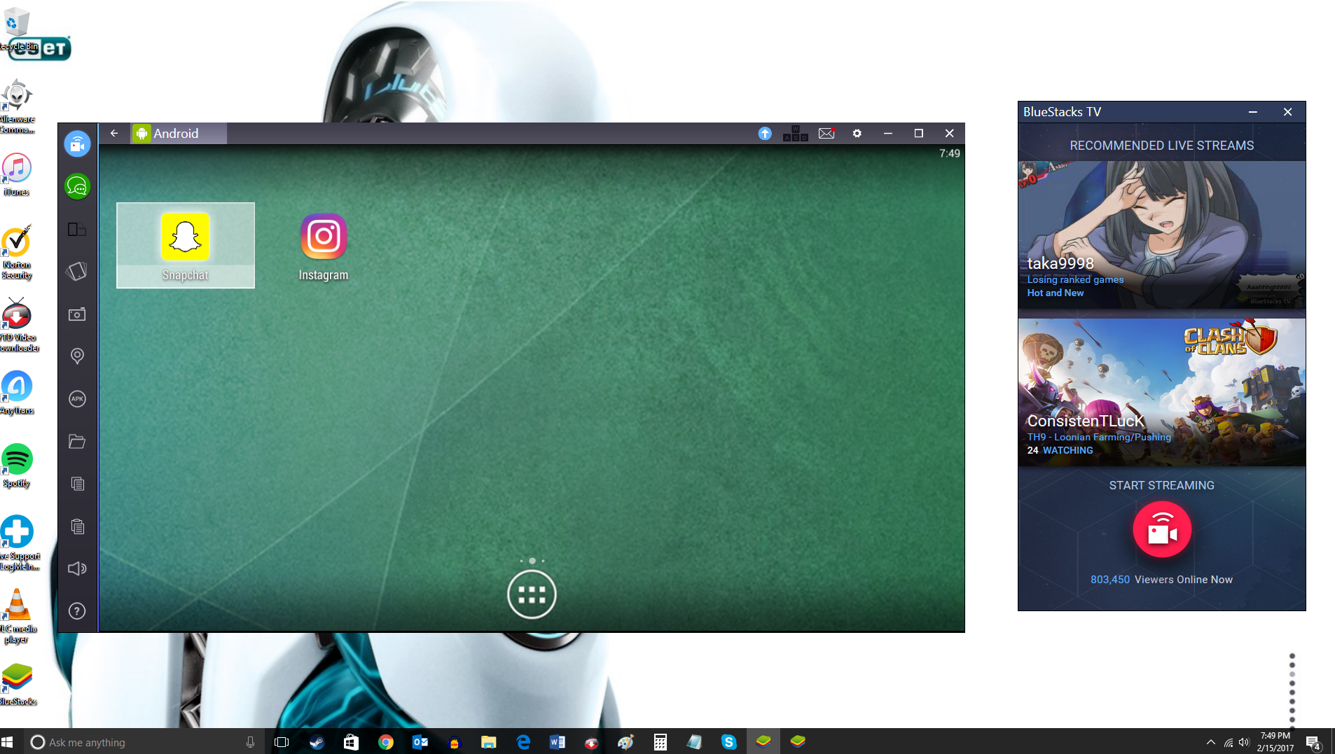Open the Snapchat app in BlueStacks
Viewport: 1335px width, 754px height.
(x=185, y=245)
